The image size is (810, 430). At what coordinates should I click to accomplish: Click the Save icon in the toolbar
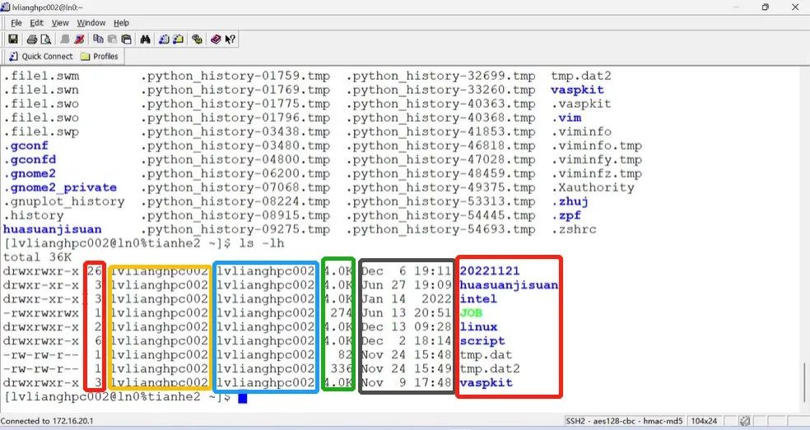click(13, 39)
